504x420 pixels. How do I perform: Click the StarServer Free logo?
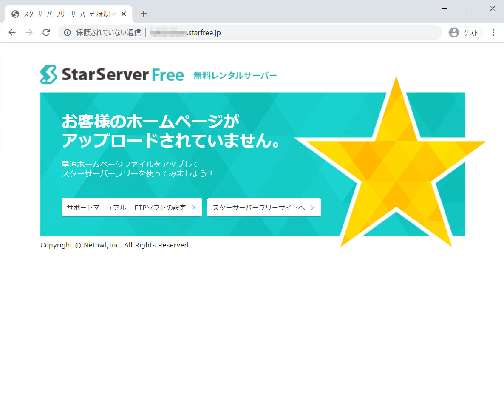[112, 75]
